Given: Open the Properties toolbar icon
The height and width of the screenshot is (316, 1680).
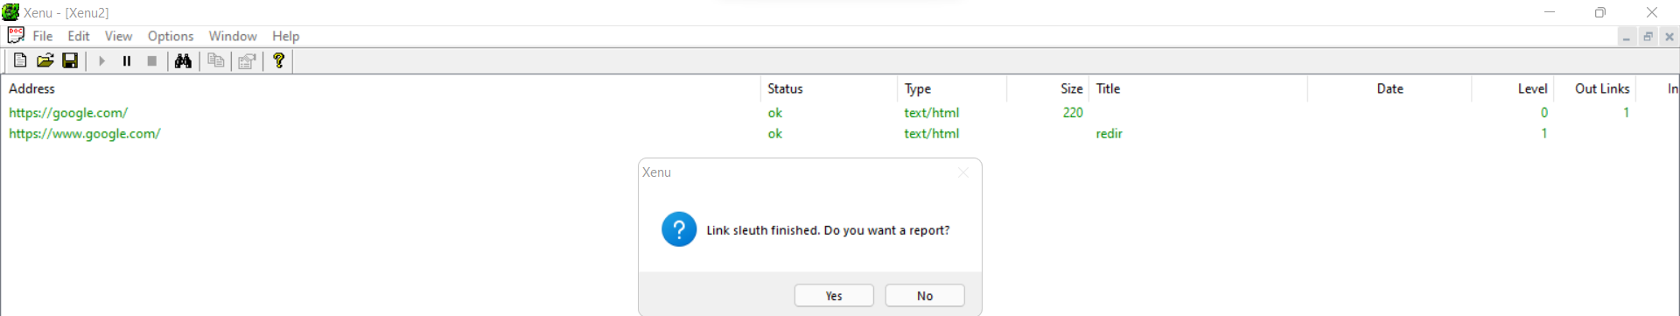Looking at the screenshot, I should [x=247, y=60].
